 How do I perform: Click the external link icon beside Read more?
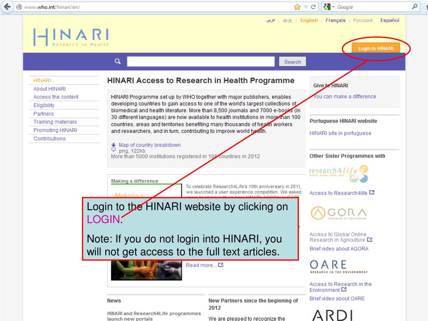coord(221,265)
